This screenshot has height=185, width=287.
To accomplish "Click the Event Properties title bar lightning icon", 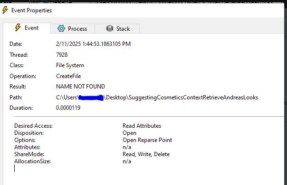I will pyautogui.click(x=5, y=10).
